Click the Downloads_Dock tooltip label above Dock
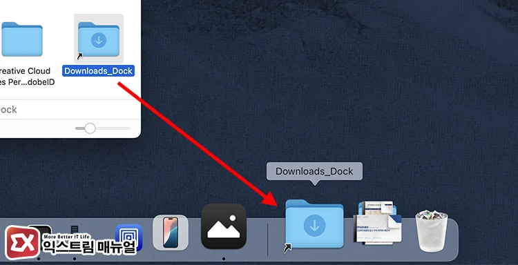518x265 pixels. click(314, 171)
